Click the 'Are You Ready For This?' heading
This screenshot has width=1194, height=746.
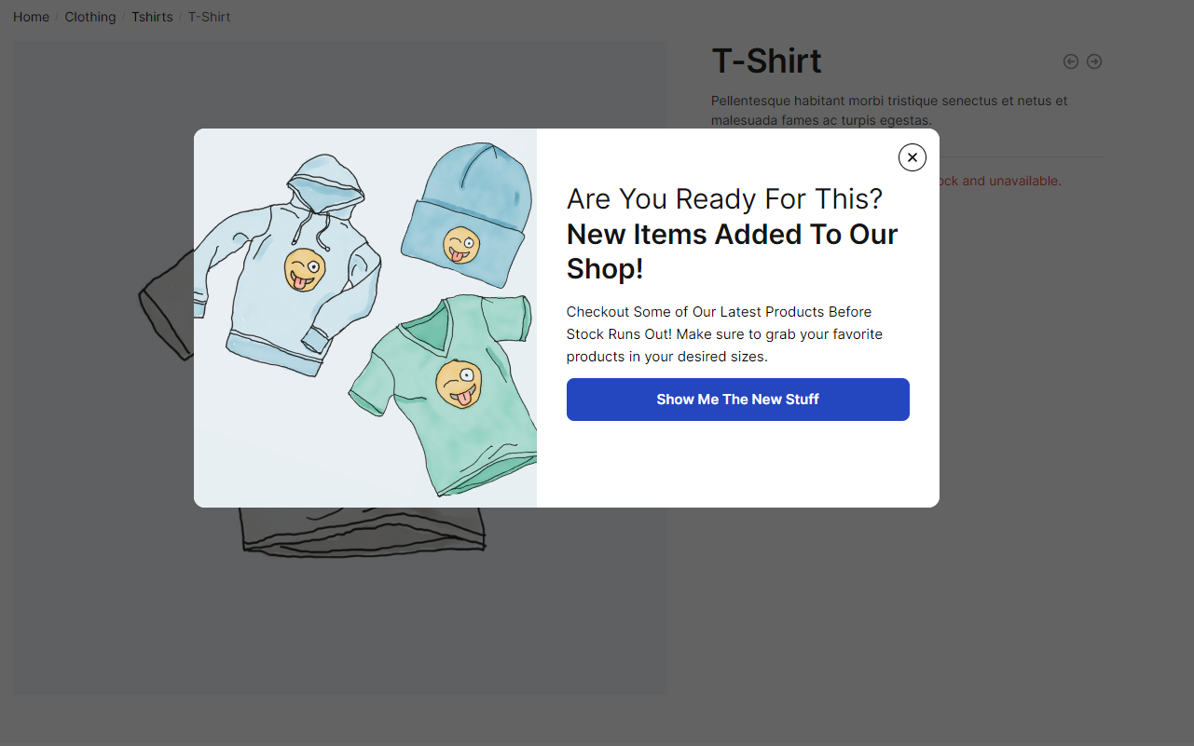tap(724, 198)
